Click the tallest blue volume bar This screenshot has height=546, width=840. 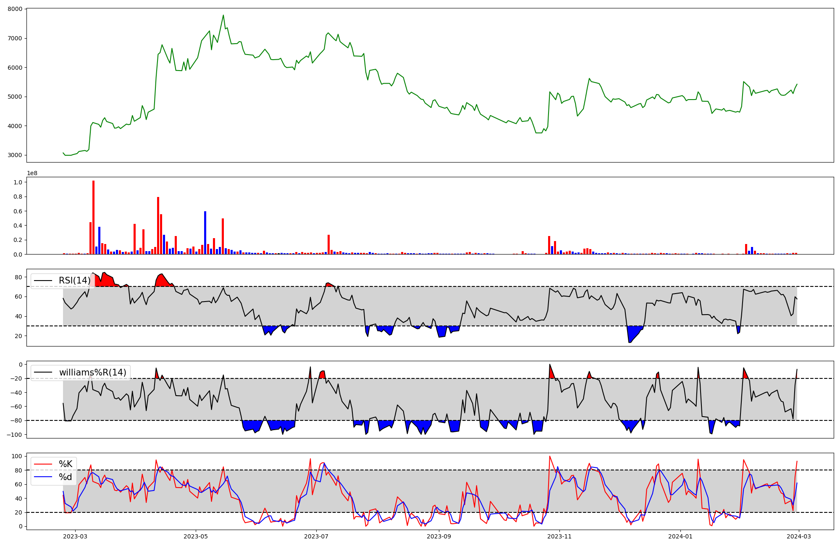click(x=205, y=233)
